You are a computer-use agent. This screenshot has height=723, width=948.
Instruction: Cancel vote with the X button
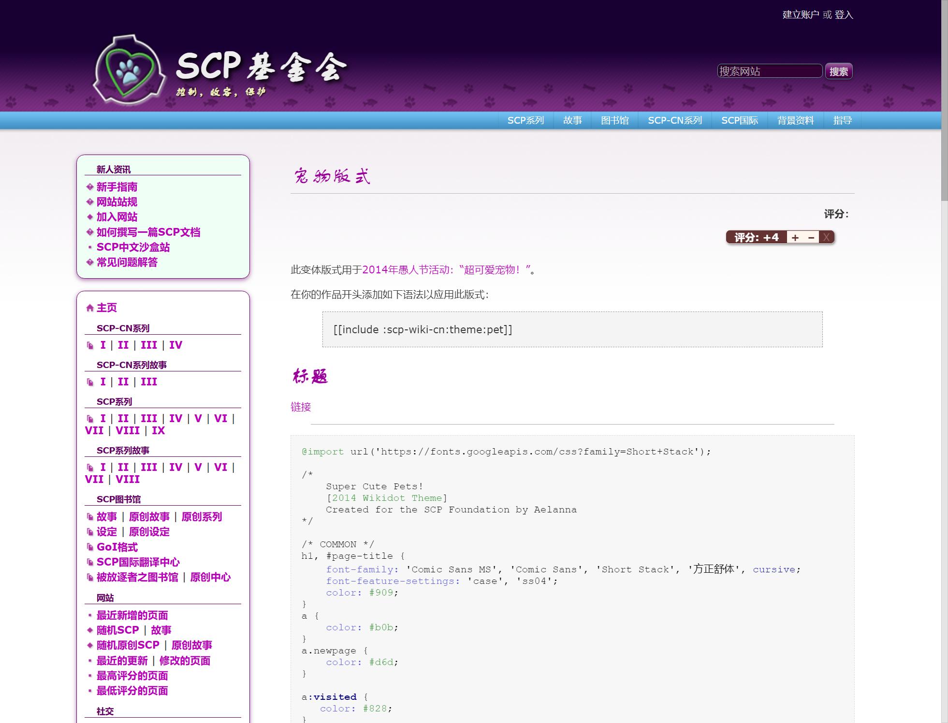click(827, 237)
